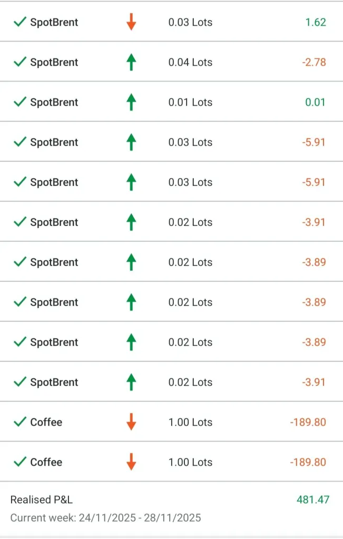The width and height of the screenshot is (343, 539).
Task: Click the red down arrow of the first Coffee trade
Action: point(131,422)
